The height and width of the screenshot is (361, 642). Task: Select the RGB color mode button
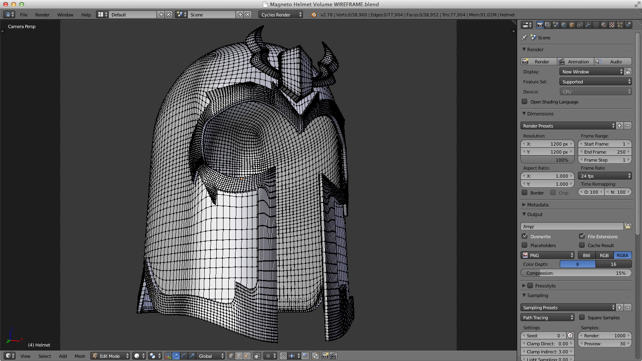[x=604, y=255]
